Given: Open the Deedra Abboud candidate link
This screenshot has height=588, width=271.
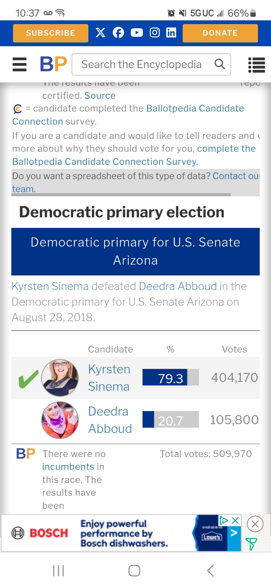Looking at the screenshot, I should click(x=110, y=420).
